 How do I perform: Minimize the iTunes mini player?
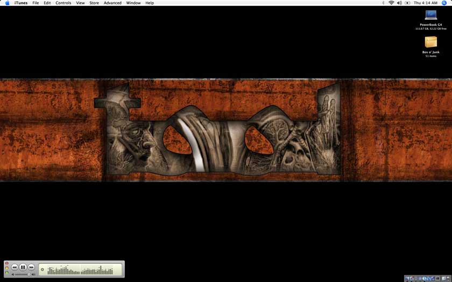(x=7, y=268)
